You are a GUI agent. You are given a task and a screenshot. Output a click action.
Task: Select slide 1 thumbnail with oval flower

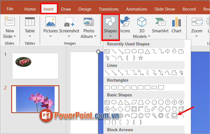(35, 66)
